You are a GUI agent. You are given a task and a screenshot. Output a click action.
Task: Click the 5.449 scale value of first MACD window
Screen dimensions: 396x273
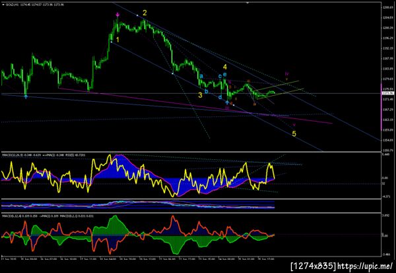tap(385, 154)
